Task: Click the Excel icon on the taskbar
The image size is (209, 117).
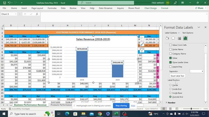Action: click(x=116, y=114)
